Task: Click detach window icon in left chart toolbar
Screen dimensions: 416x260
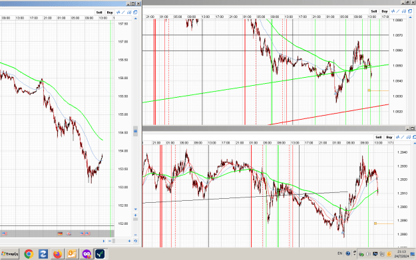Action: tap(135, 13)
